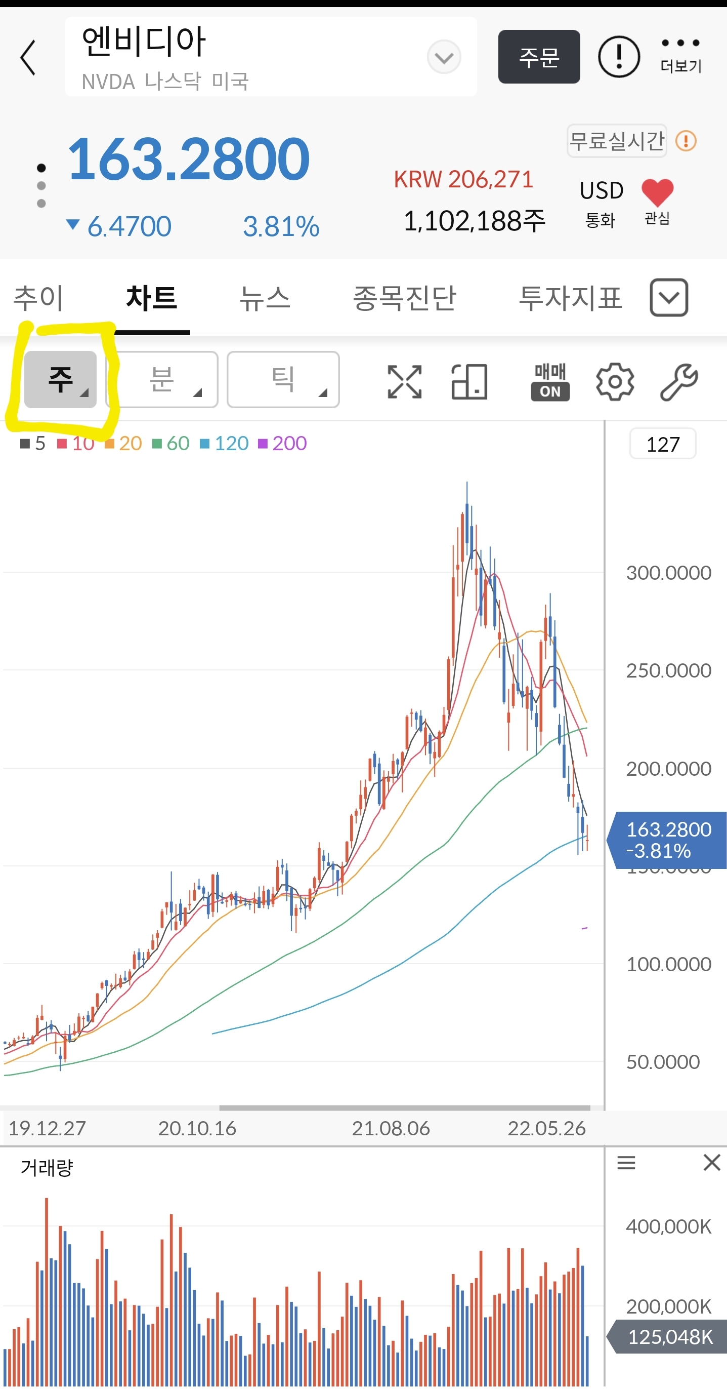Tap the 21.08.06 date label

[x=391, y=1128]
